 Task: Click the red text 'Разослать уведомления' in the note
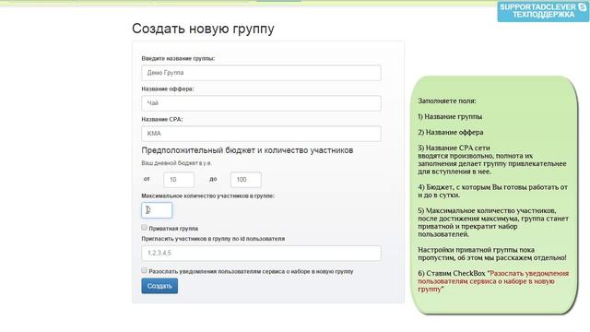click(x=529, y=274)
